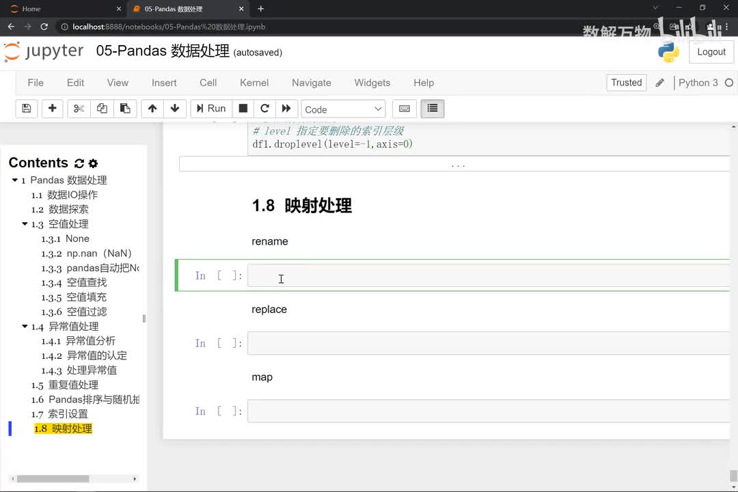This screenshot has width=738, height=492.
Task: Open the Widgets menu
Action: tap(372, 83)
